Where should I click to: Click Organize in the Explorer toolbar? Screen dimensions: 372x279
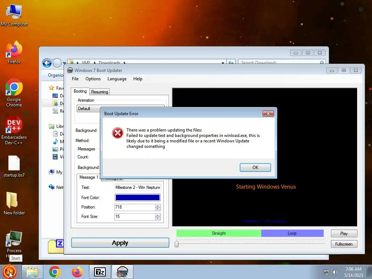[56, 75]
